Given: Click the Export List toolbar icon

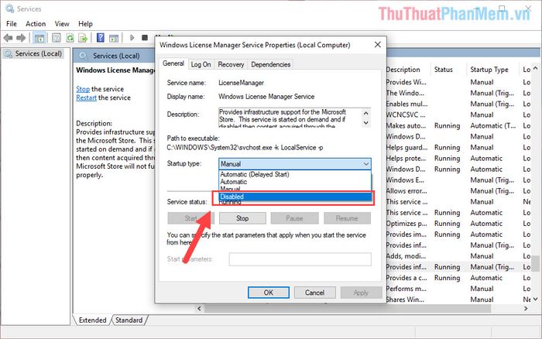Looking at the screenshot, I should tap(83, 38).
